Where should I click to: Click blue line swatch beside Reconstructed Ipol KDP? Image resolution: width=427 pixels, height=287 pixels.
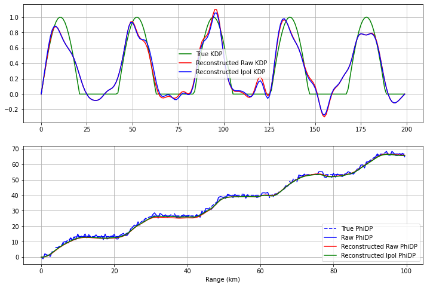tap(185, 72)
